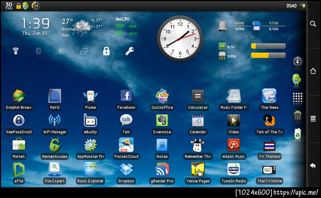321x198 pixels.
Task: Open the SetCPU widget
Action: 126,26
